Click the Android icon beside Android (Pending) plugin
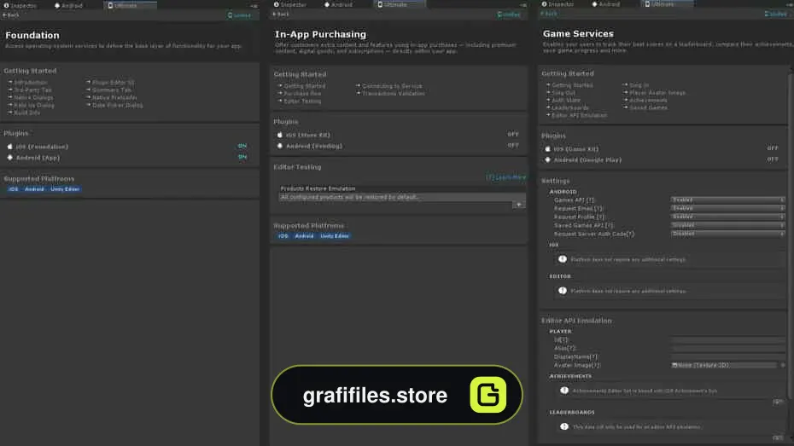The height and width of the screenshot is (446, 794). [x=279, y=146]
